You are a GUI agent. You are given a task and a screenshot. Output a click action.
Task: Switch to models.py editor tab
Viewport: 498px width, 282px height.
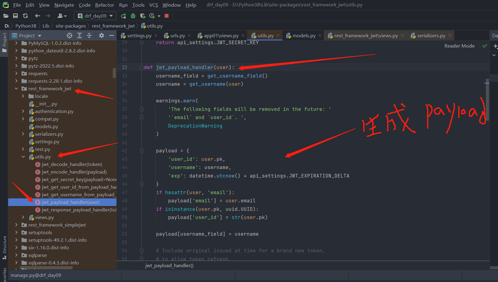tap(304, 36)
